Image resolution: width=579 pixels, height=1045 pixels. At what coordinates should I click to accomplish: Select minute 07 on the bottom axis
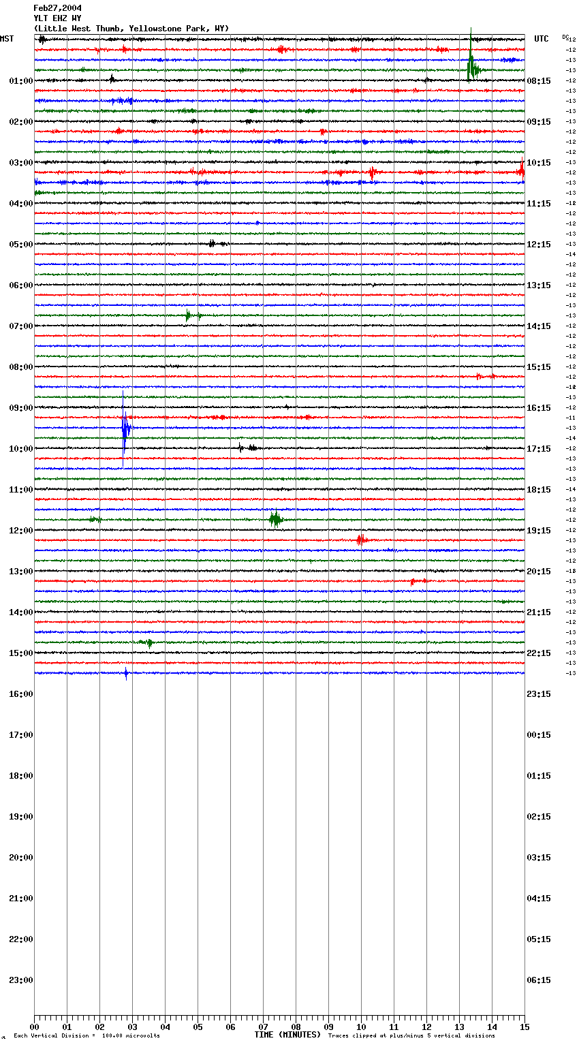(263, 1027)
